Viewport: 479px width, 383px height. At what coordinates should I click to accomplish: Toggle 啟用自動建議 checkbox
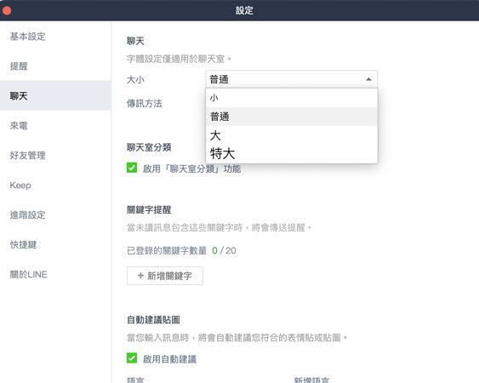click(132, 358)
